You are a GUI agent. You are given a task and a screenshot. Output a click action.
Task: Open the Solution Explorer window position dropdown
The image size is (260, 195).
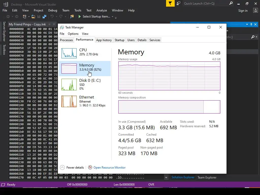coord(247,24)
